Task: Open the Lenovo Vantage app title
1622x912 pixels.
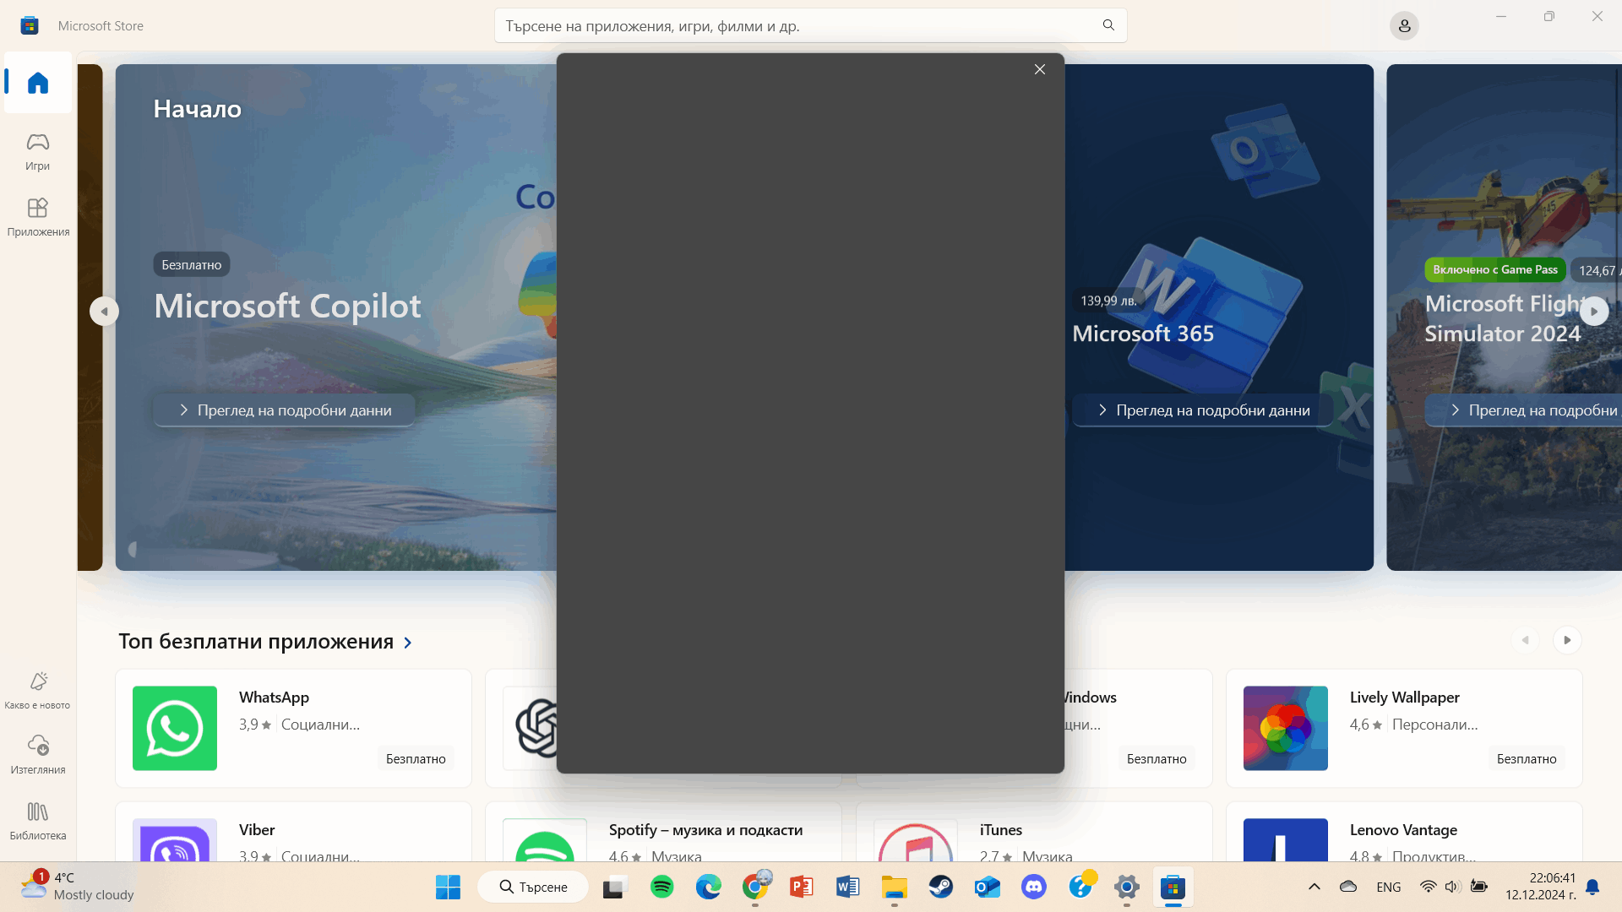Action: pos(1403,830)
